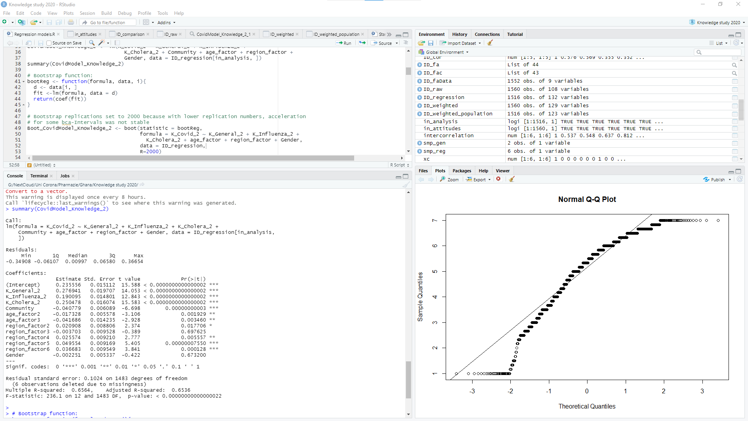This screenshot has width=748, height=421.
Task: Clear environment objects with the broom icon
Action: click(x=490, y=43)
